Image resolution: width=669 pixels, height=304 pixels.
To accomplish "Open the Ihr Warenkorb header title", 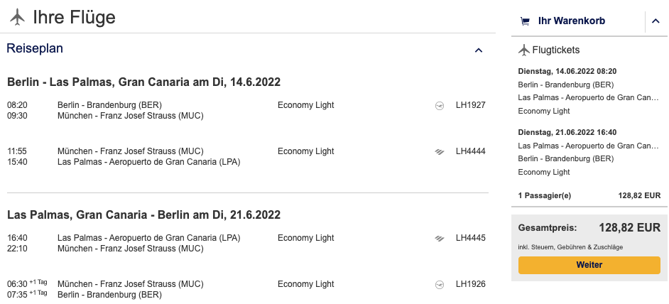I will [x=572, y=21].
